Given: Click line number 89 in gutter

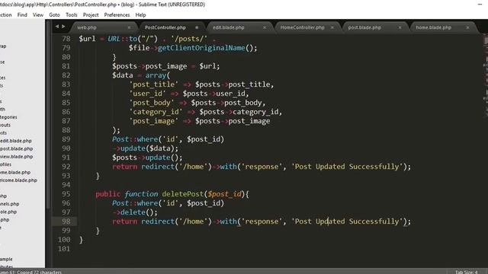Looking at the screenshot, I should [x=66, y=139].
